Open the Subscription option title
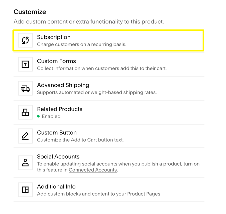This screenshot has width=226, height=214. tap(54, 37)
